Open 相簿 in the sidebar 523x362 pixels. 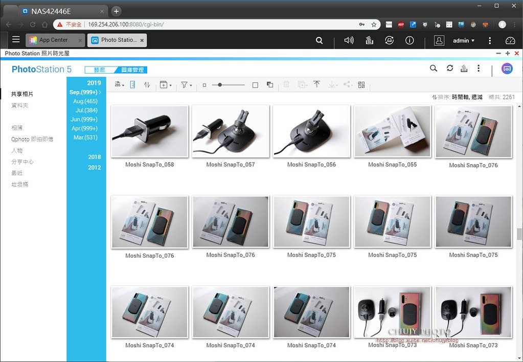point(17,128)
